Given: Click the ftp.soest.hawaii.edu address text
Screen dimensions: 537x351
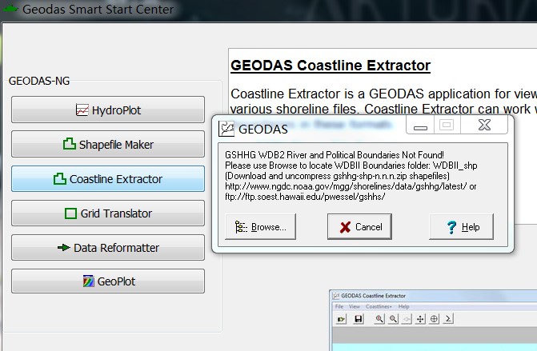Looking at the screenshot, I should coord(305,197).
